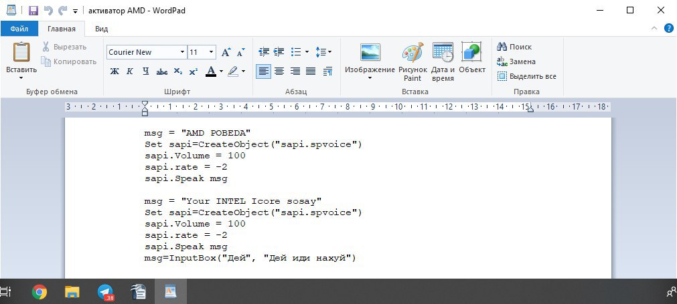The image size is (677, 304).
Task: Open the paragraph settings dialog icon
Action: coord(327,71)
